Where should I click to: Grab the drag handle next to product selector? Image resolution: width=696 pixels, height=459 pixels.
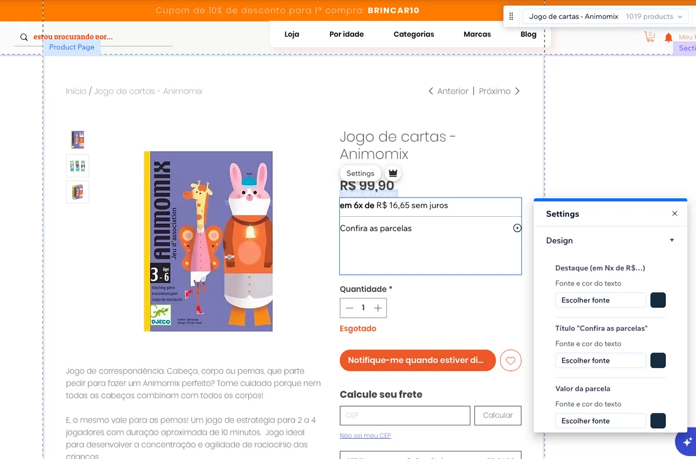coord(511,17)
